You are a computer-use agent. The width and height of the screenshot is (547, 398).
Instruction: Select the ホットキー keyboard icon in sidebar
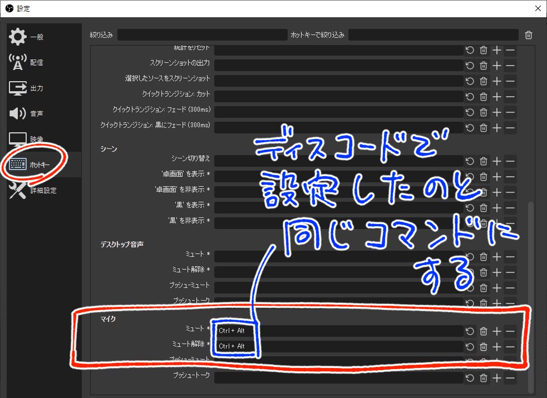17,164
